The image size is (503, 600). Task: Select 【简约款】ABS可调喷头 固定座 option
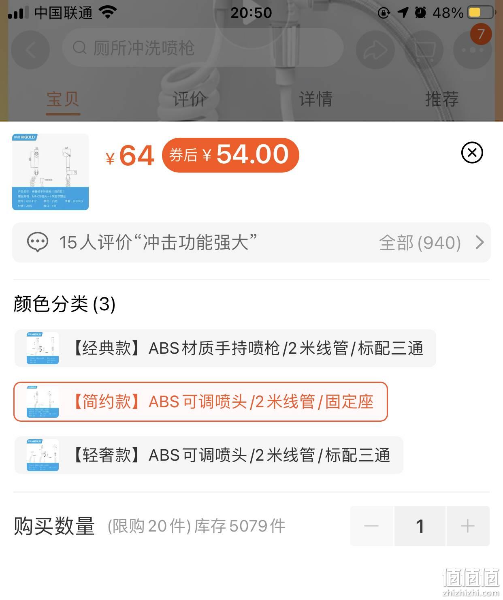tap(200, 402)
